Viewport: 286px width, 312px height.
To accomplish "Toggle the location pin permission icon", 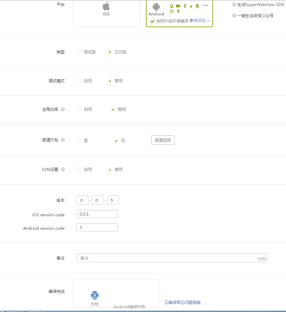I will [171, 6].
